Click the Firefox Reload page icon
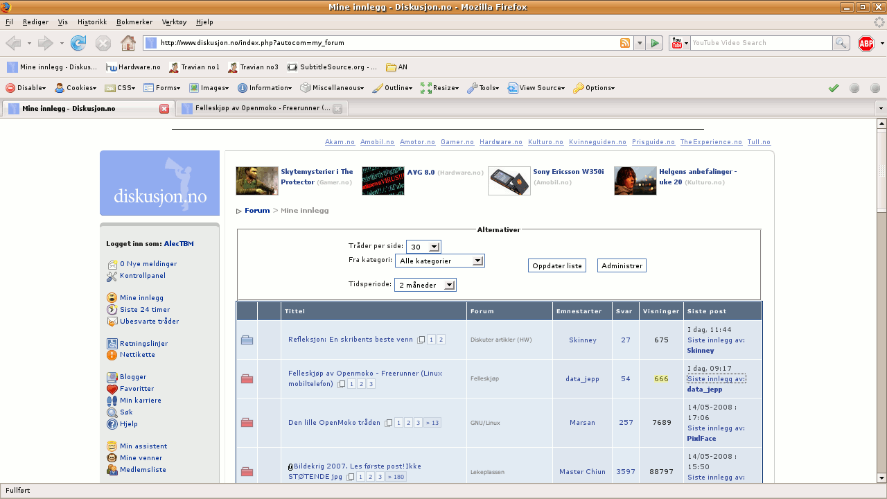The width and height of the screenshot is (887, 499). [78, 44]
